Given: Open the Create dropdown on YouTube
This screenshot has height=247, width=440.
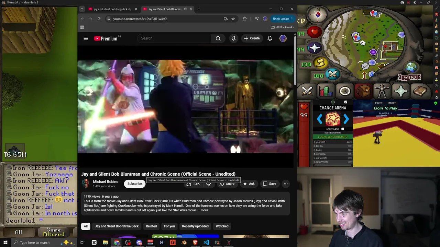Looking at the screenshot, I should (252, 38).
